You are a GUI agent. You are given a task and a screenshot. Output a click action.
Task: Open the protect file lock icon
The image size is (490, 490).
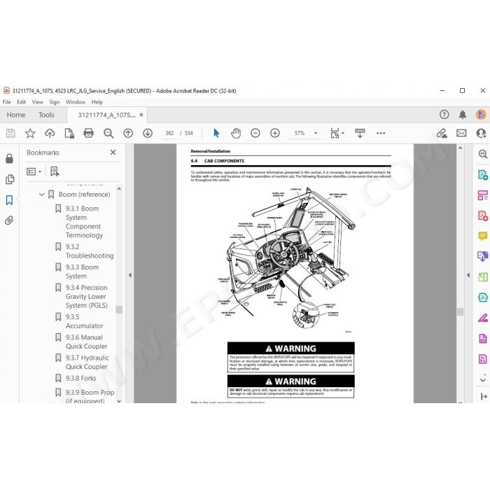[x=69, y=134]
